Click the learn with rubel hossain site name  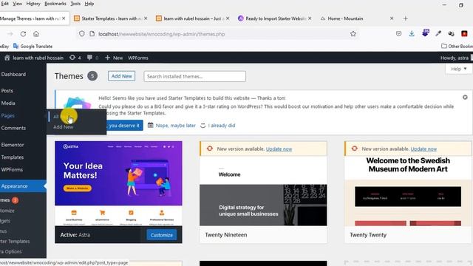tap(38, 58)
